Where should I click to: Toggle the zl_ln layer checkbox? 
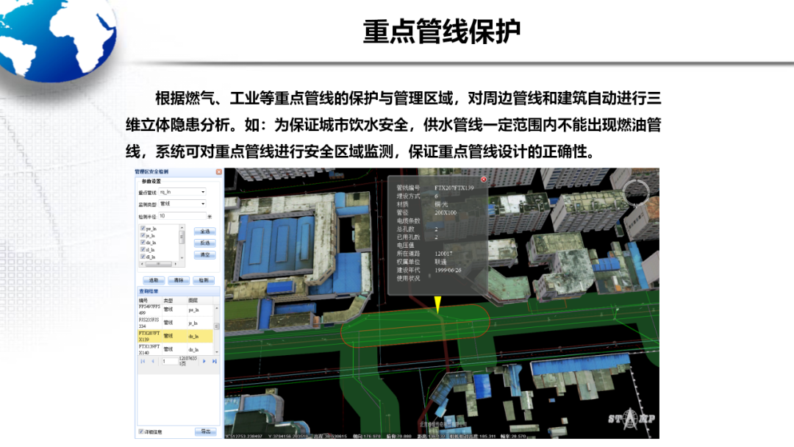pos(143,249)
